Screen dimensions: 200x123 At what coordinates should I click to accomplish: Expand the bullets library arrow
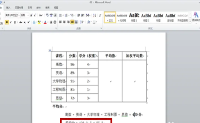click(x=63, y=15)
